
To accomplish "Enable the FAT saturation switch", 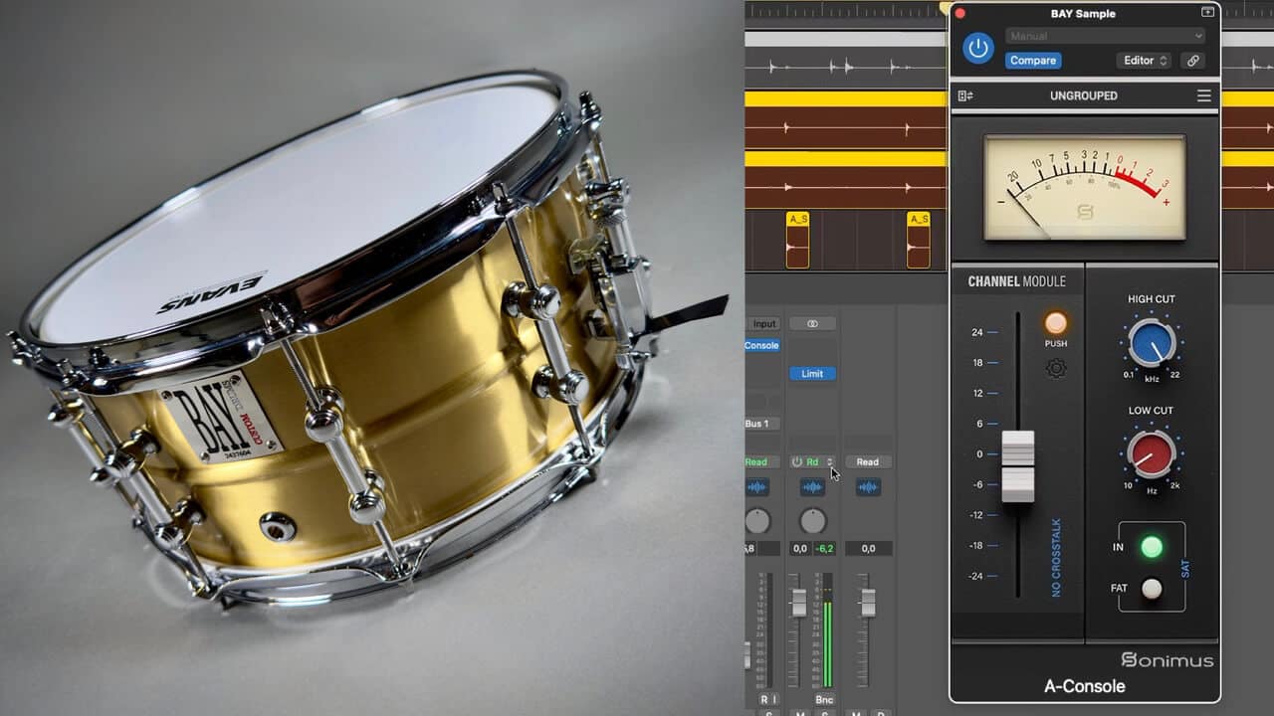I will coord(1152,589).
